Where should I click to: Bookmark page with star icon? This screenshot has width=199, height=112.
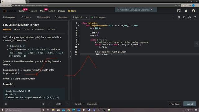coord(179,6)
